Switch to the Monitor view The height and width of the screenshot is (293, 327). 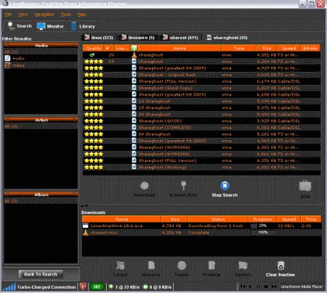click(x=50, y=26)
